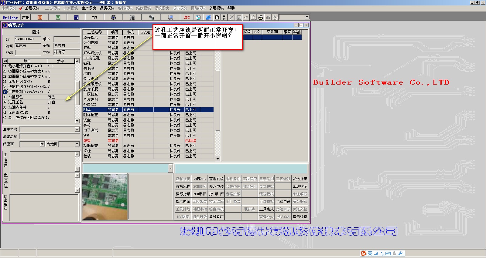Image resolution: width=486 pixels, height=258 pixels.
Task: Click the Sogou S input method icon
Action: click(364, 253)
